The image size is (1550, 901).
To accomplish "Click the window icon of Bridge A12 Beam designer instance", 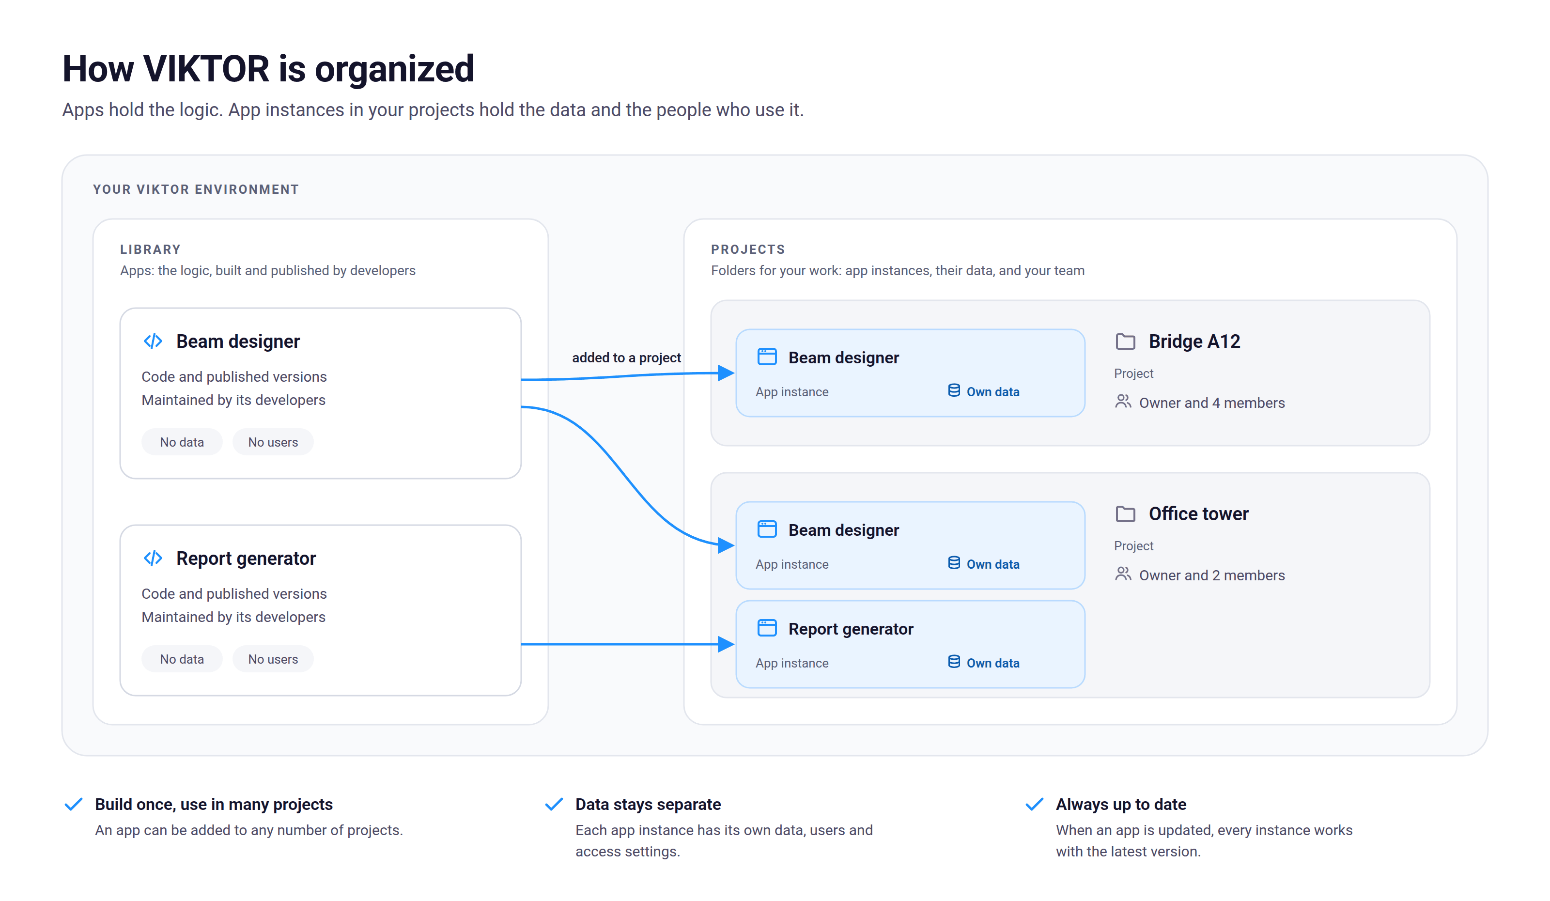I will 767,357.
